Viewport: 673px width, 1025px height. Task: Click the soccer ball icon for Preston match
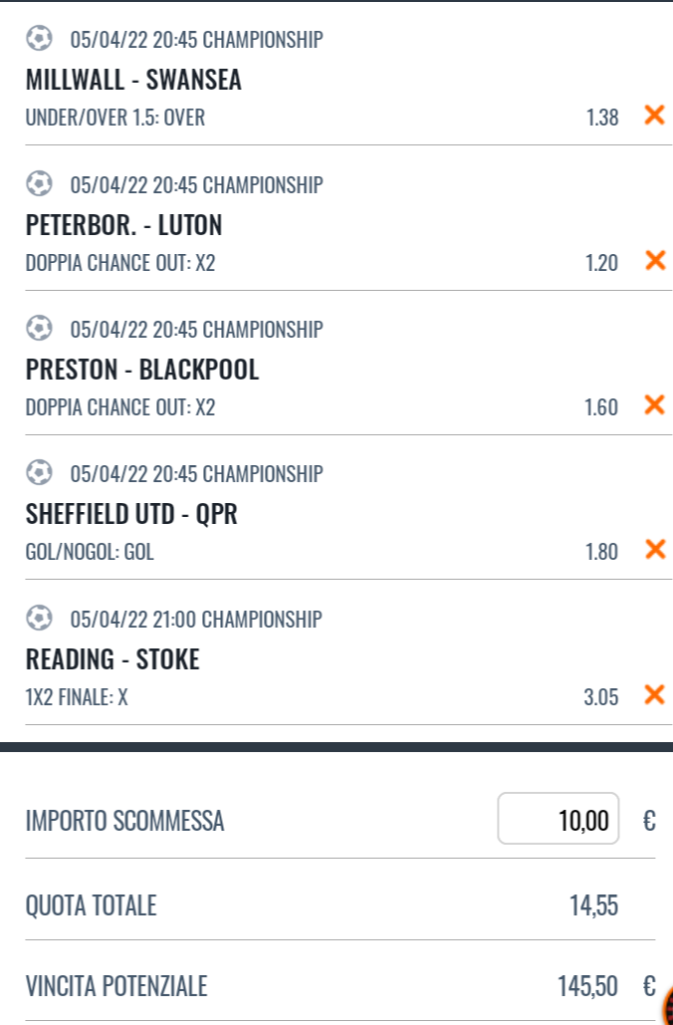pos(39,328)
